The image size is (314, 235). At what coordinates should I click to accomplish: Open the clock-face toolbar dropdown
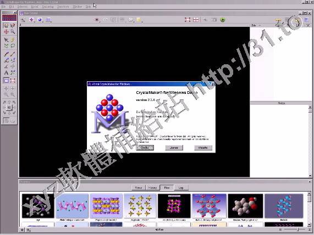pos(131,20)
